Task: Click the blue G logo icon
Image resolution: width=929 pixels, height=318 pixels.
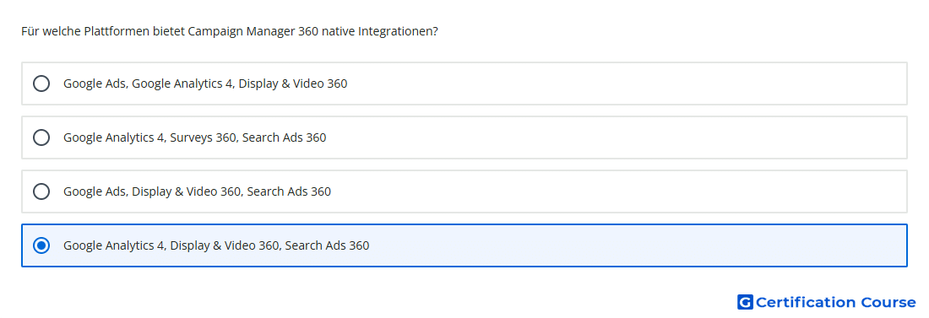Action: 745,302
